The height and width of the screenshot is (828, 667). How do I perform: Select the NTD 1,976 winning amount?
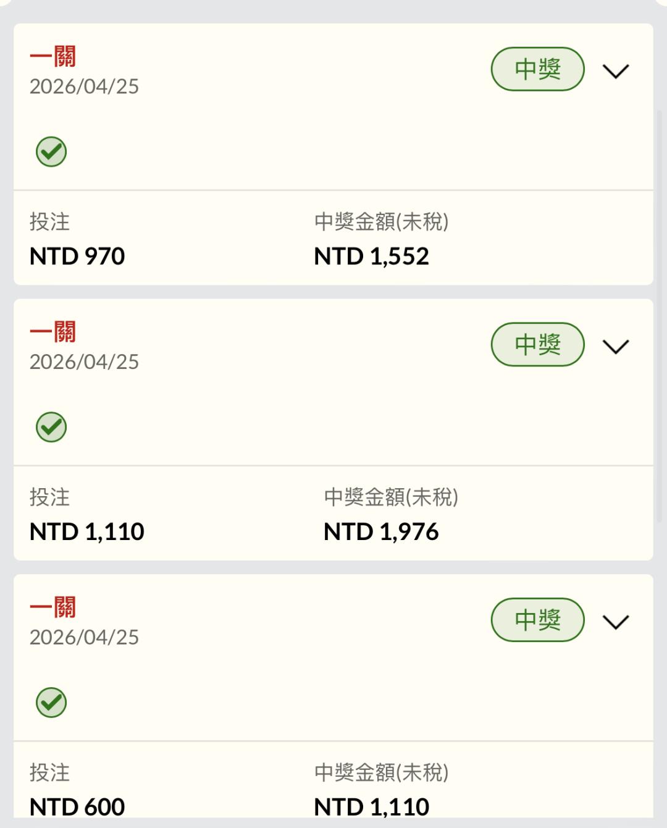pyautogui.click(x=381, y=532)
